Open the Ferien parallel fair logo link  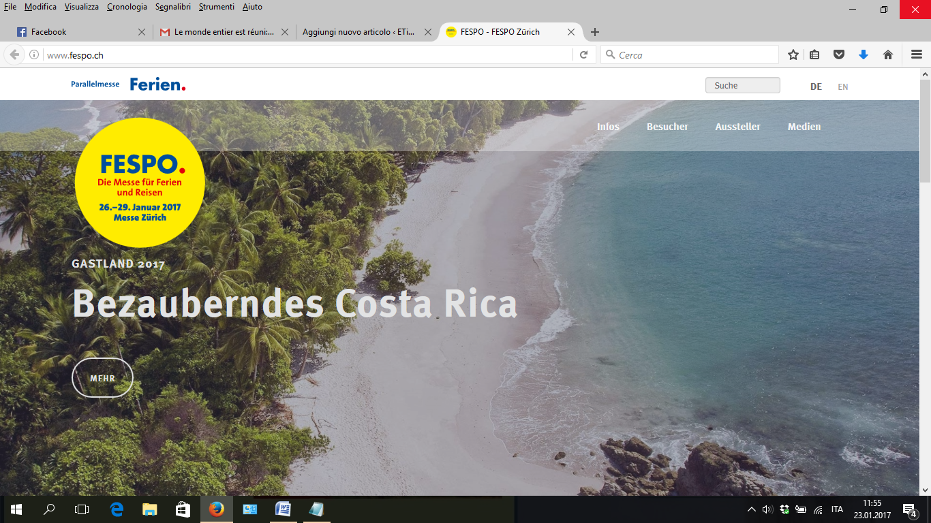pyautogui.click(x=157, y=84)
